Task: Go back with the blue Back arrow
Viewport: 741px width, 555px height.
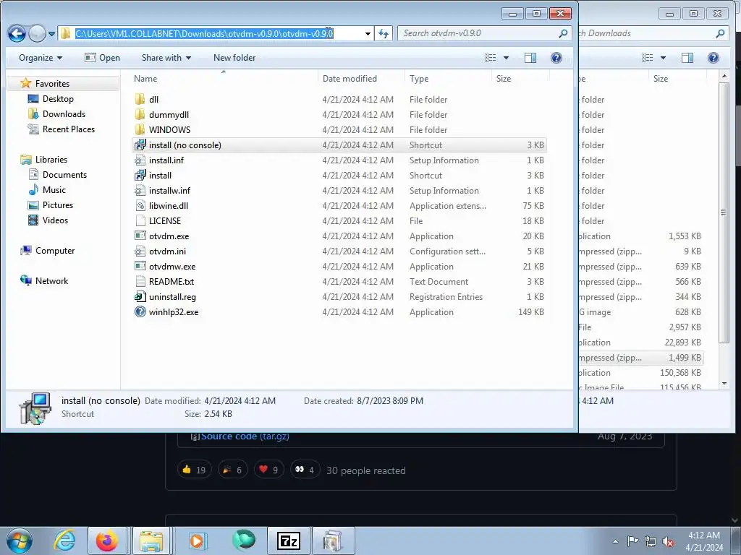Action: [x=17, y=33]
